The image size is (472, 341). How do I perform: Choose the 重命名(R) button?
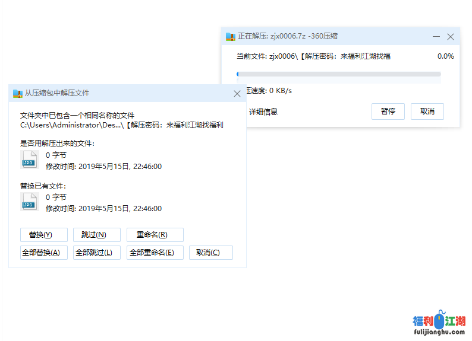pos(155,235)
